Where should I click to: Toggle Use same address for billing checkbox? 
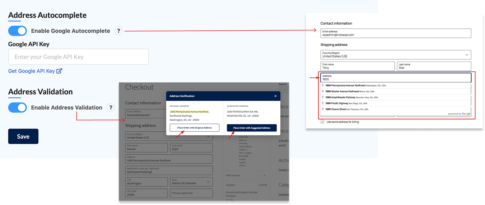[323, 122]
